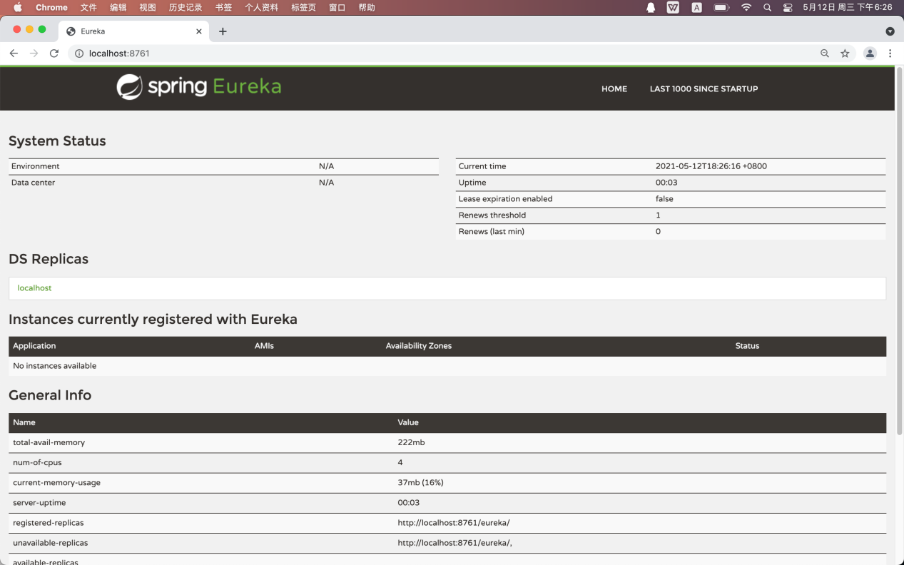Image resolution: width=904 pixels, height=565 pixels.
Task: Reload the page with refresh icon
Action: [54, 54]
